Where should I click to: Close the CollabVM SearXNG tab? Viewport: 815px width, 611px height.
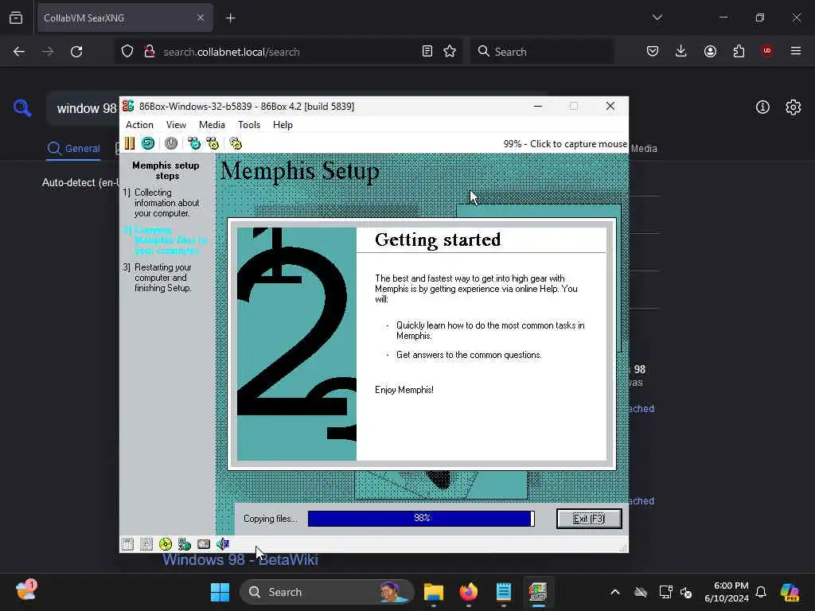click(x=200, y=18)
